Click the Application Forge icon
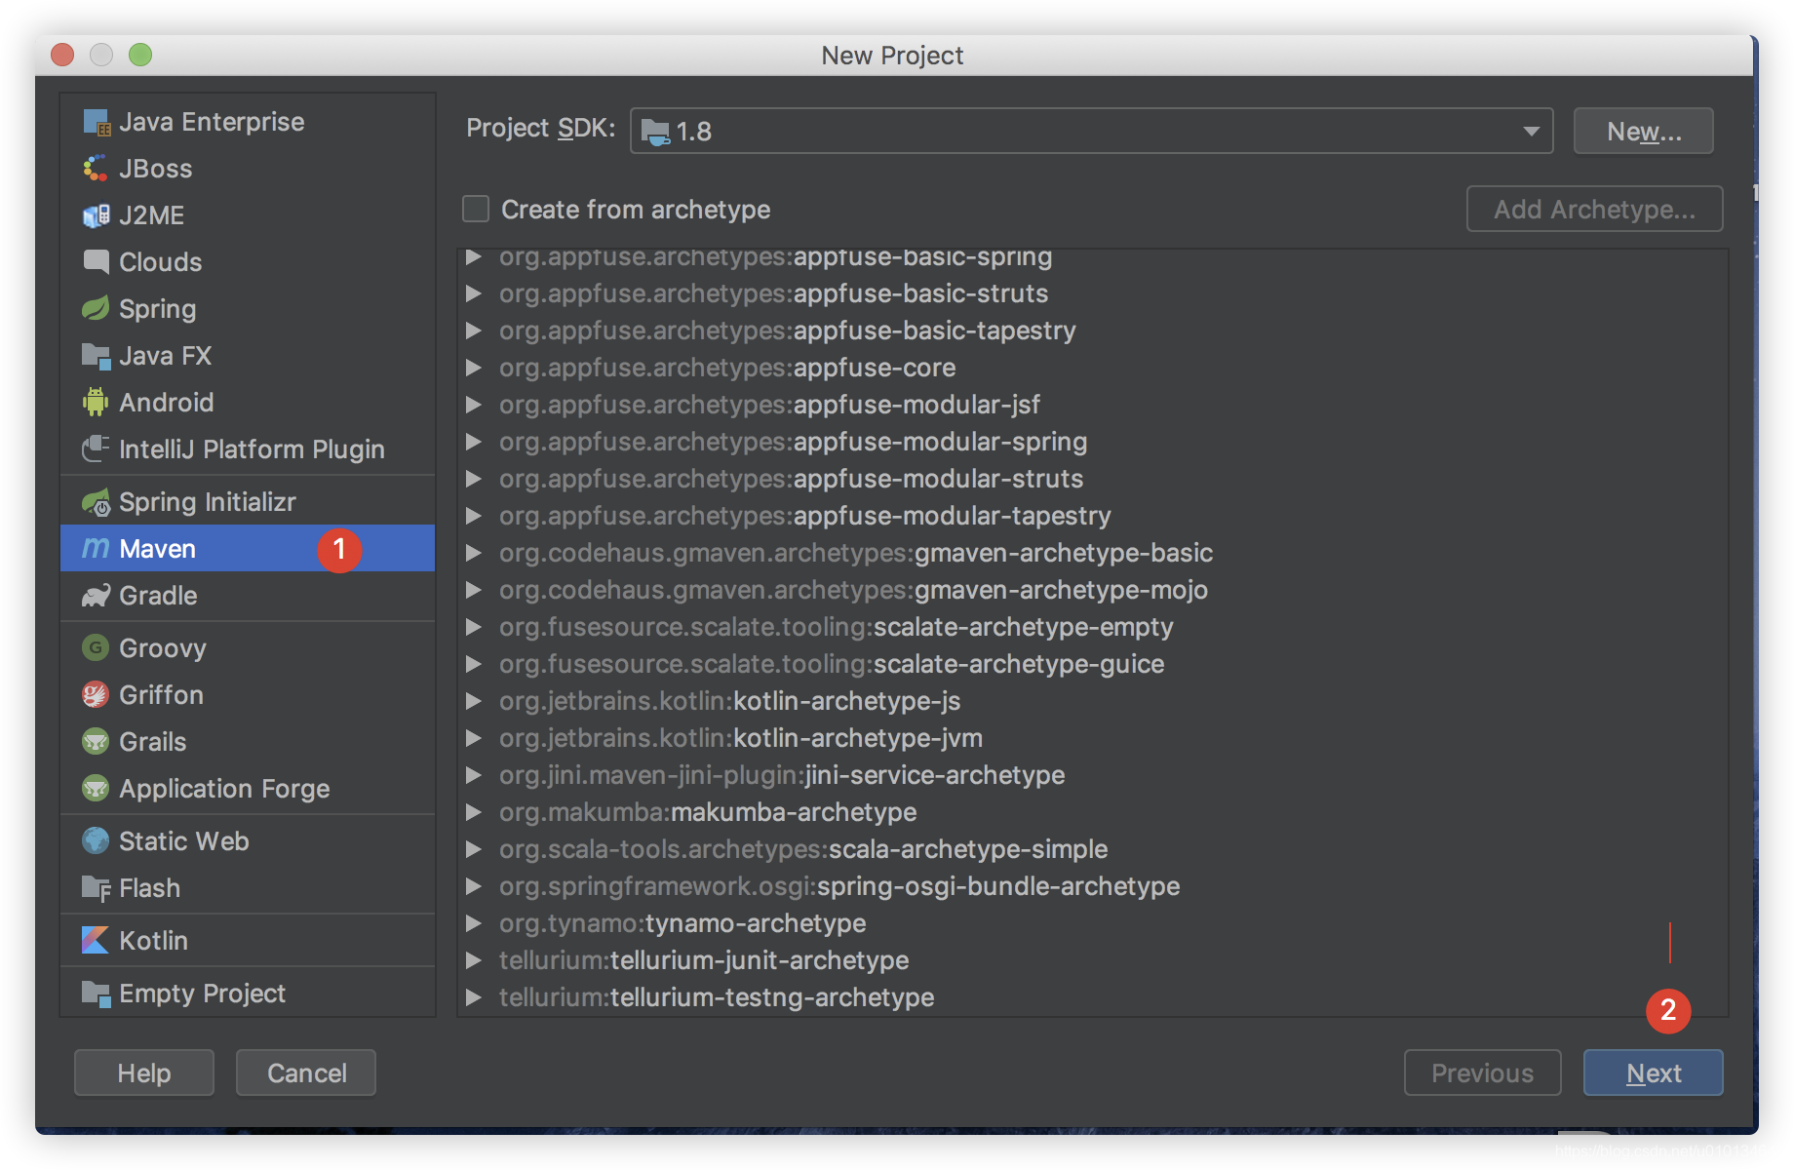The image size is (1794, 1170). tap(96, 789)
